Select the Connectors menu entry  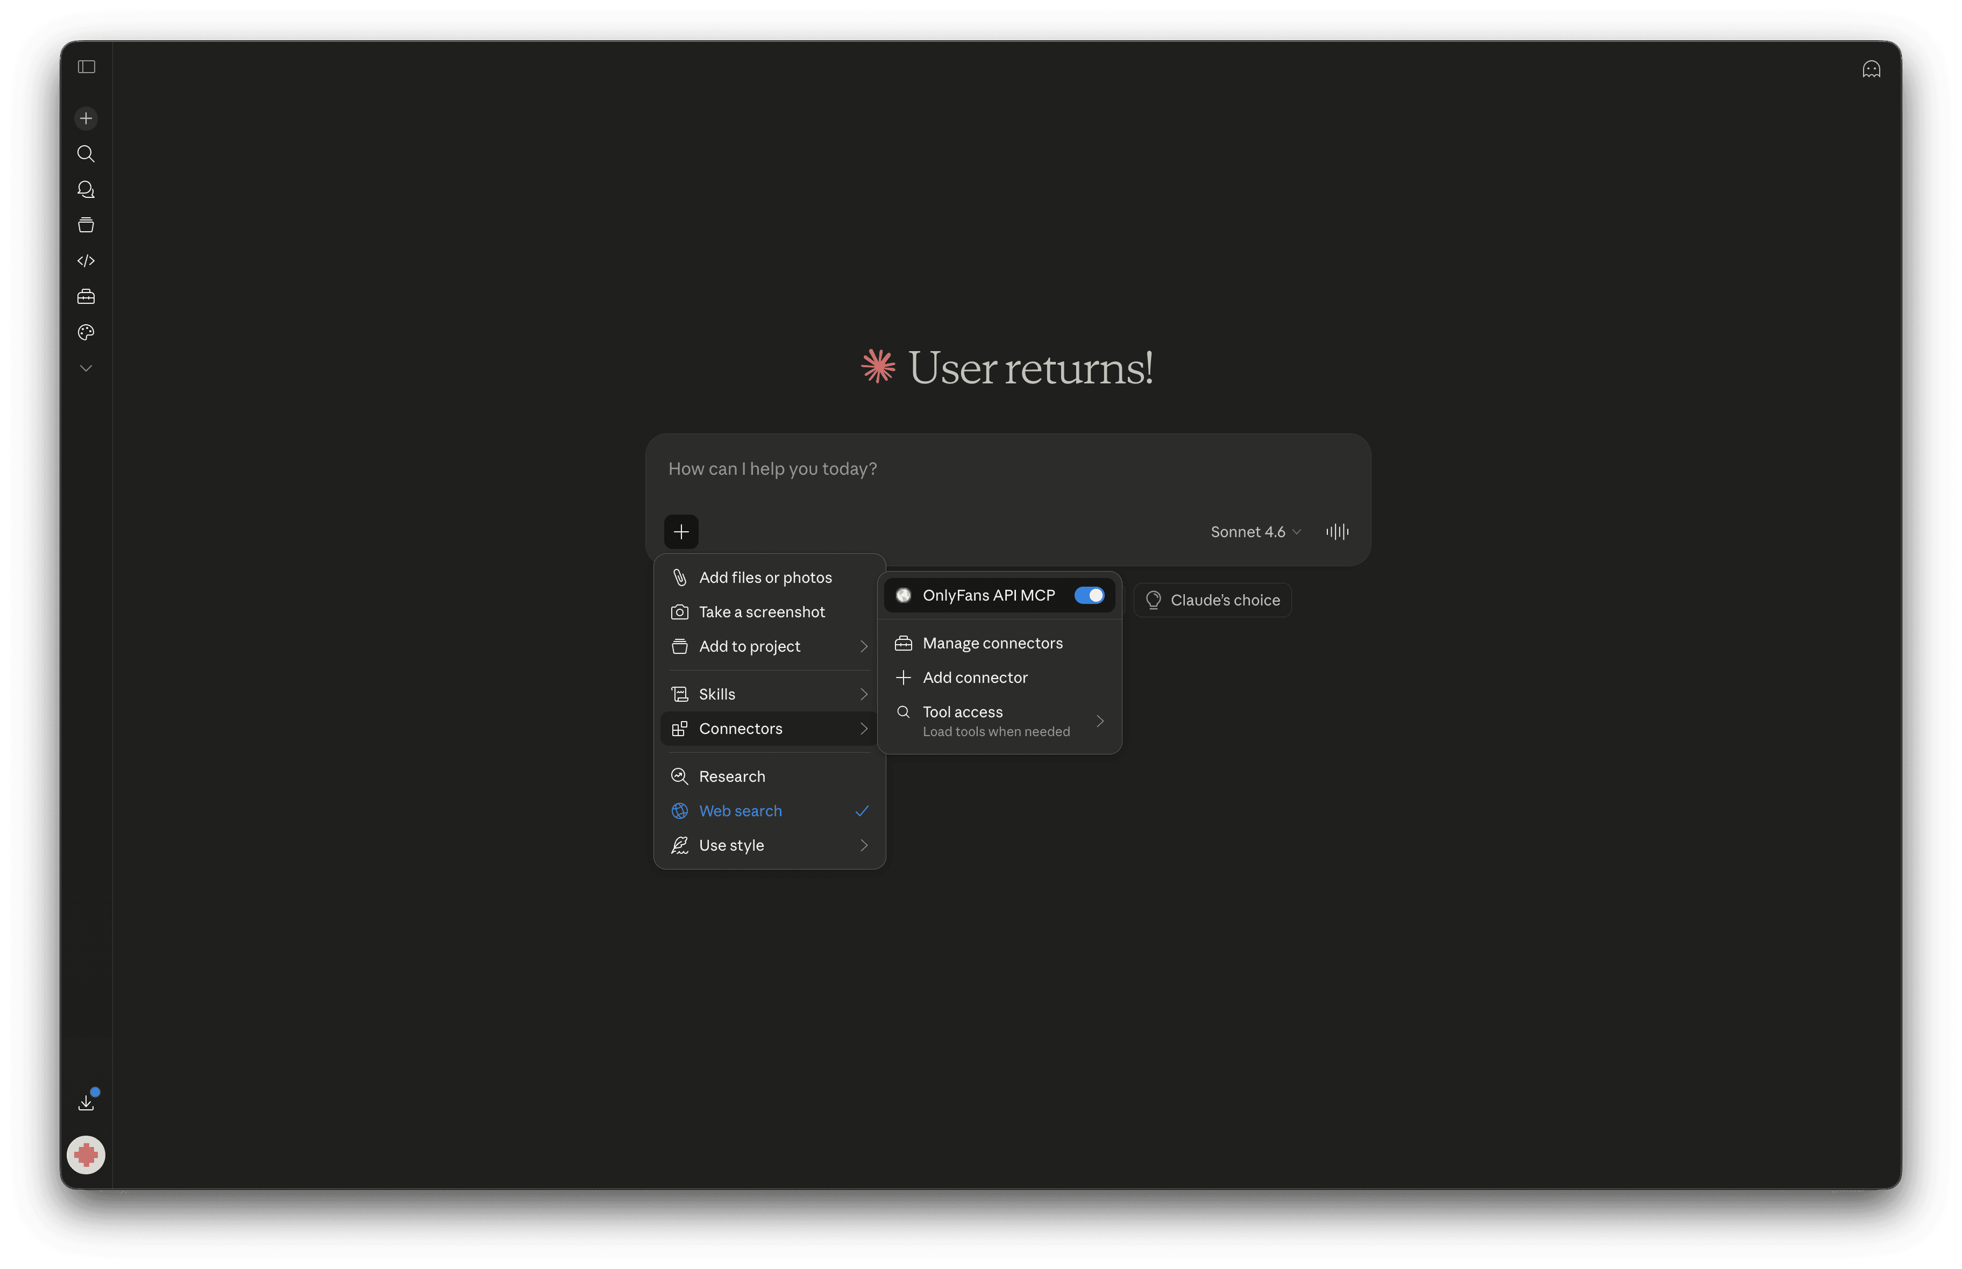769,729
